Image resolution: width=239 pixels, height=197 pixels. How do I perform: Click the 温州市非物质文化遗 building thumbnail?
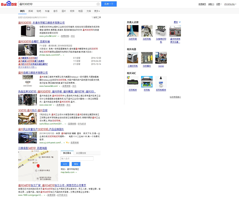tap(175, 31)
